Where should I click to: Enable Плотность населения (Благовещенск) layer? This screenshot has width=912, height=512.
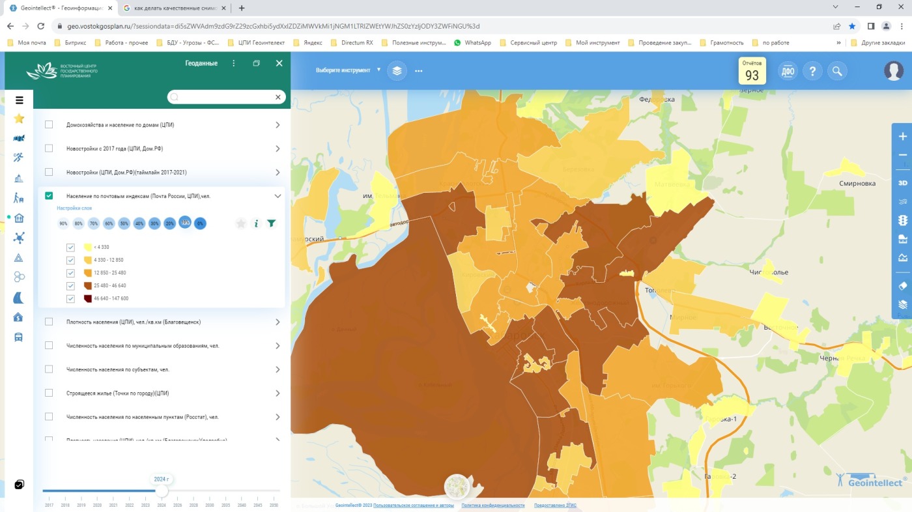[49, 322]
